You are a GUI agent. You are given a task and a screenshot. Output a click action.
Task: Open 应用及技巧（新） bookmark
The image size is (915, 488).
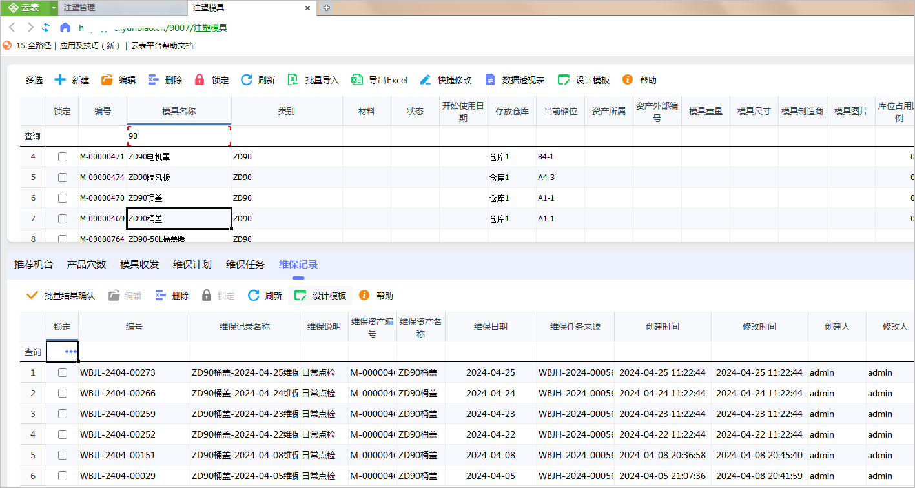[x=90, y=45]
